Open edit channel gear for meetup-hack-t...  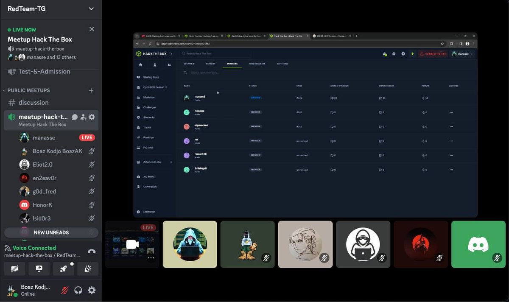coord(92,117)
